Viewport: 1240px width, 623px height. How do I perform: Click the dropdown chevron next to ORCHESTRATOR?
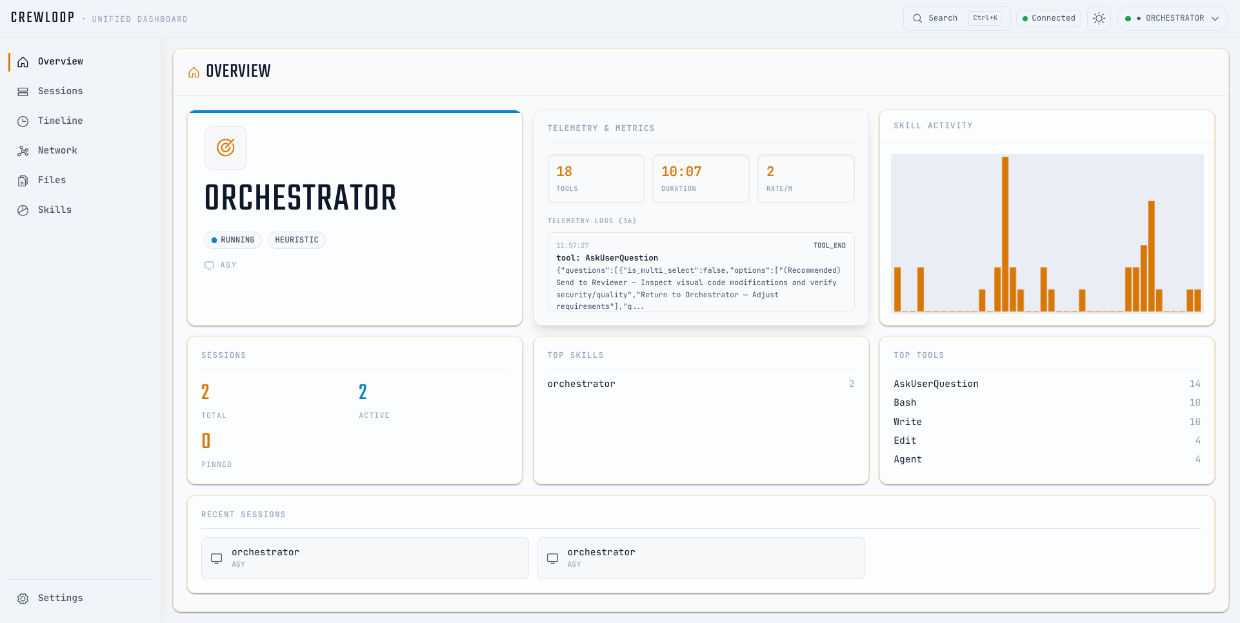click(x=1215, y=18)
